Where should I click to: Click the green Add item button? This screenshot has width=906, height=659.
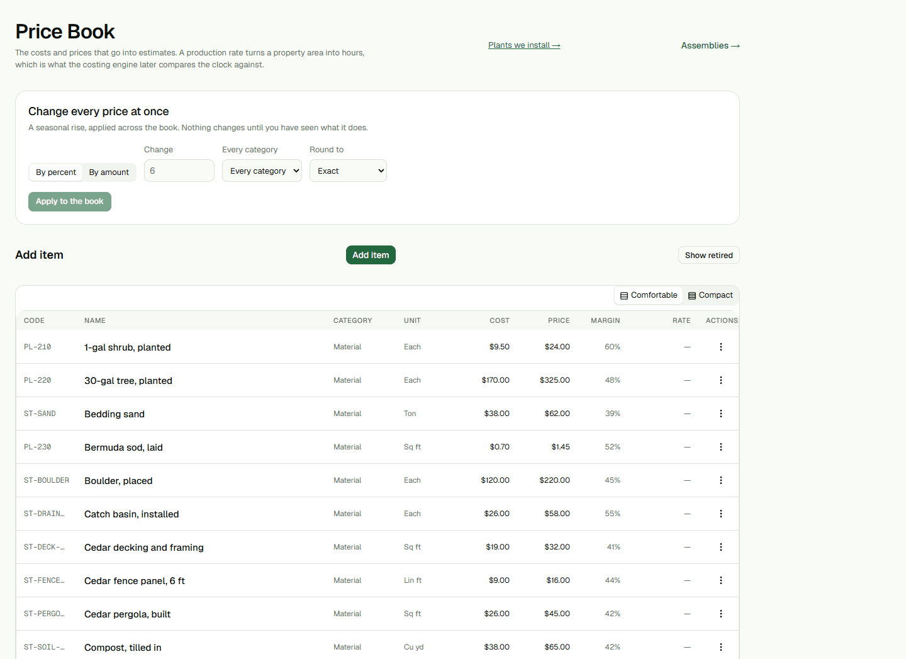[x=371, y=255]
